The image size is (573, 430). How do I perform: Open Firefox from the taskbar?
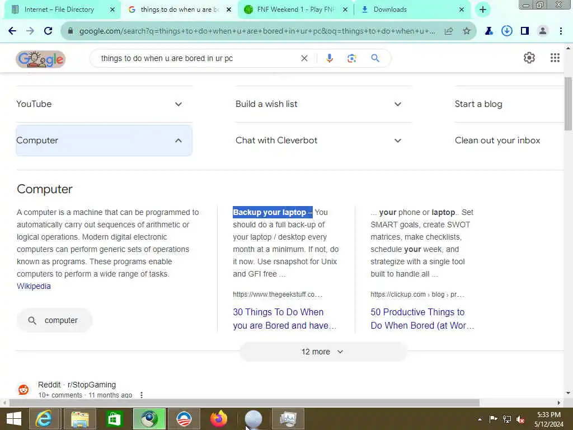pyautogui.click(x=219, y=419)
